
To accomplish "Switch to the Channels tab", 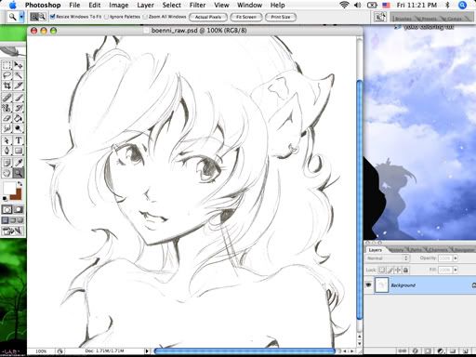I will (438, 249).
